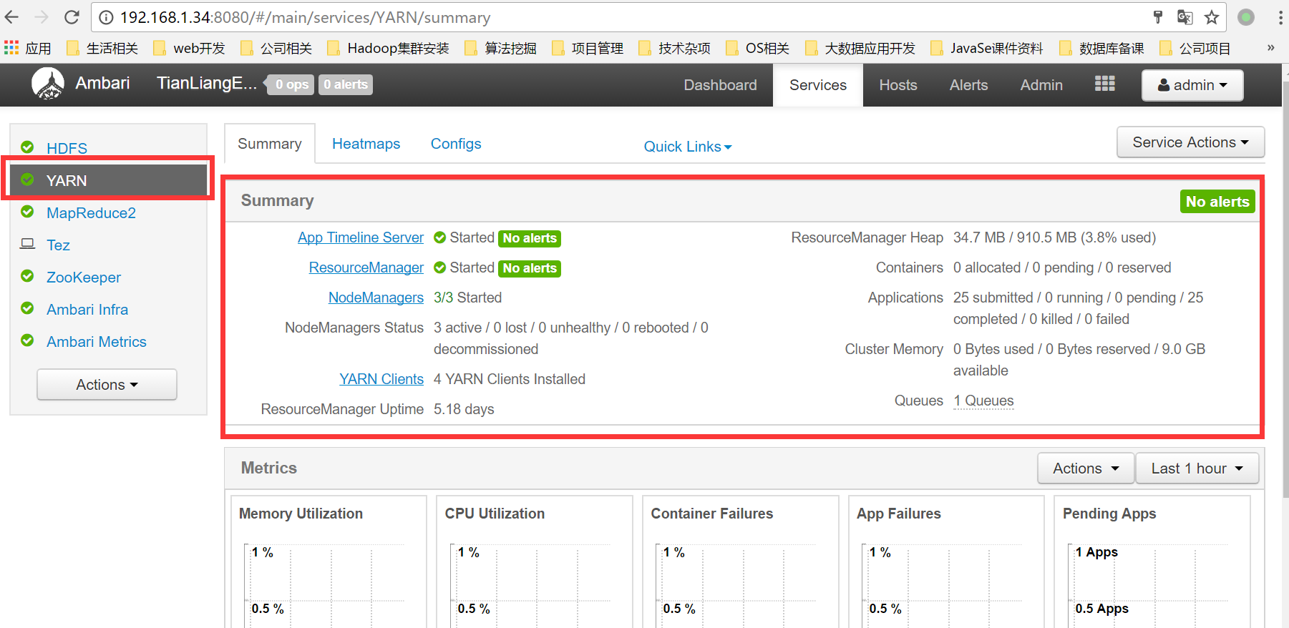The image size is (1289, 628).
Task: Click the Ambari logo icon
Action: (48, 84)
